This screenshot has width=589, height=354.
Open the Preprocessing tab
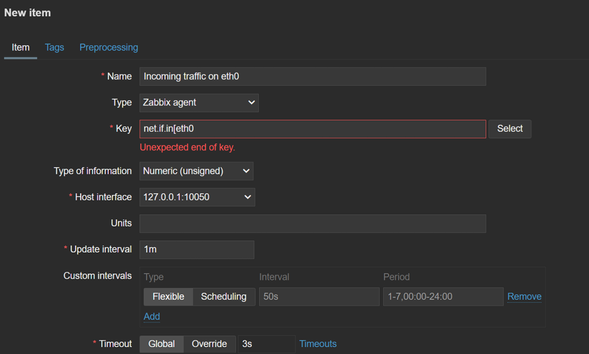(x=109, y=47)
